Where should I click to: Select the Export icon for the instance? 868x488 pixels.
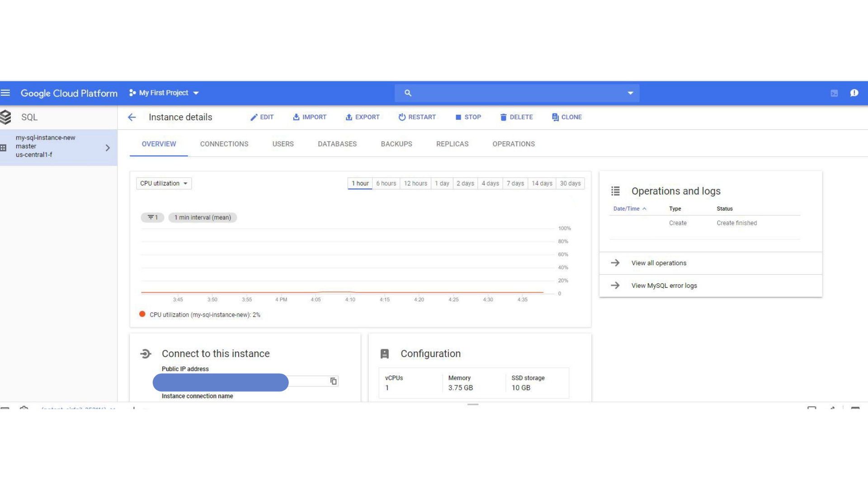[349, 117]
